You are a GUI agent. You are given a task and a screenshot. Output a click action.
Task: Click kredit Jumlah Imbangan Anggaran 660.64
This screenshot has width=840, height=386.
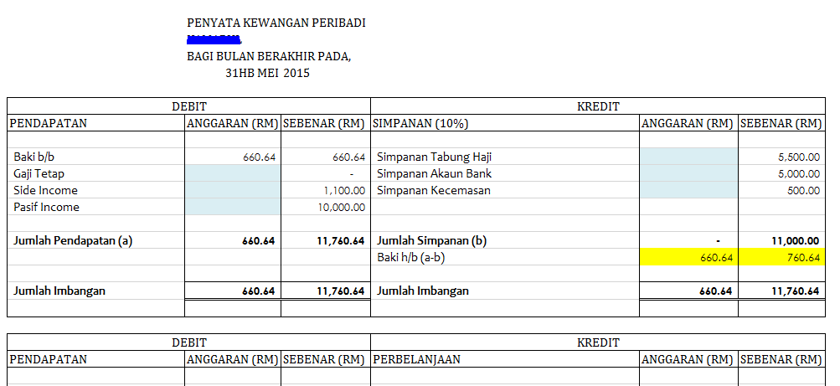(x=716, y=291)
